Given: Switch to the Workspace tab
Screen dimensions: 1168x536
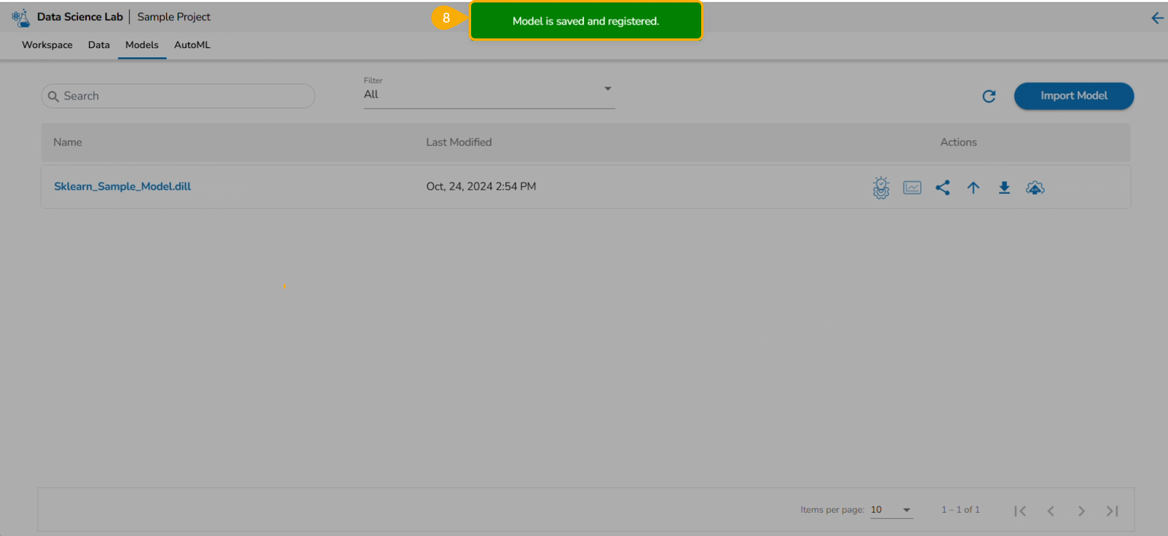Looking at the screenshot, I should point(47,45).
